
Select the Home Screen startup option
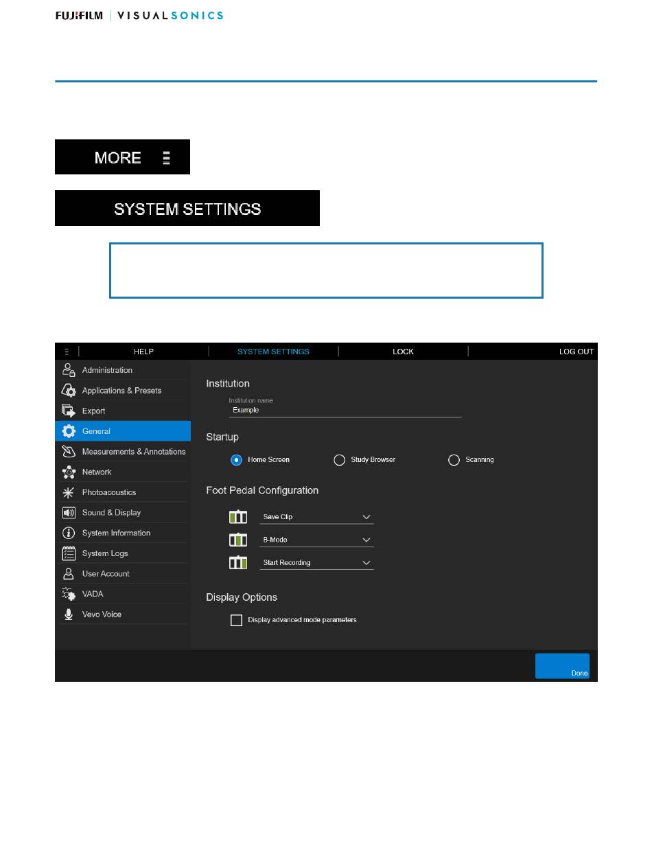click(x=237, y=460)
